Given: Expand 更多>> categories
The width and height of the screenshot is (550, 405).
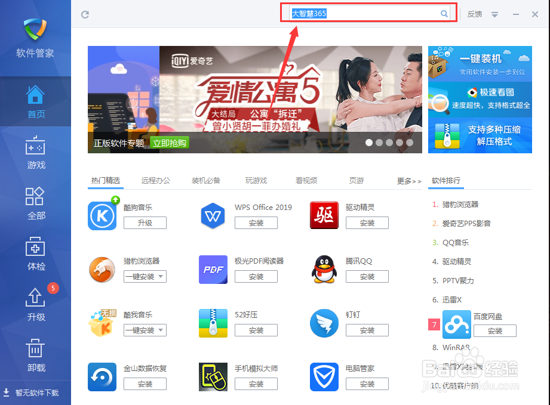Looking at the screenshot, I should pos(409,181).
